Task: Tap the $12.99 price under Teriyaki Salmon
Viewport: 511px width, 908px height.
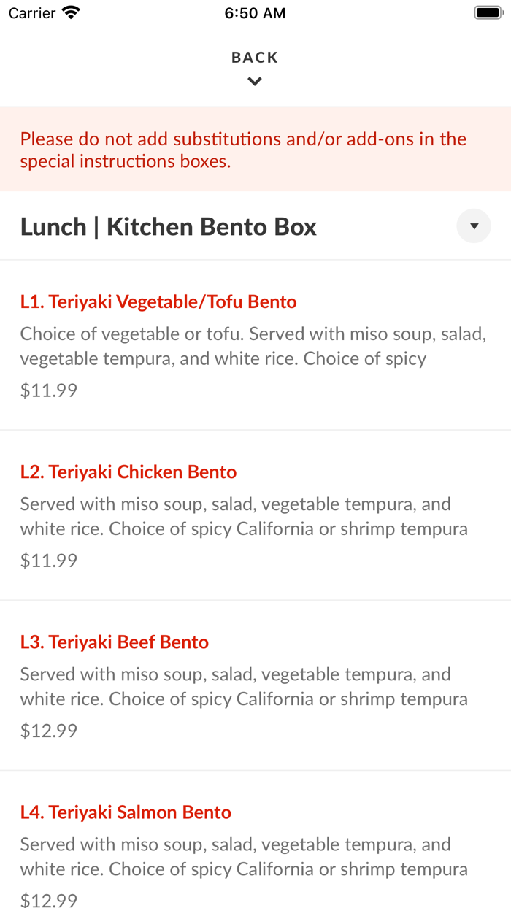Action: (49, 900)
